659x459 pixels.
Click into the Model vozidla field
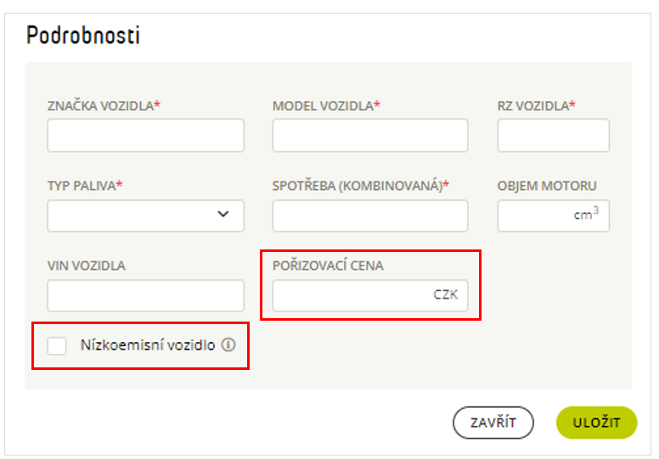(370, 135)
